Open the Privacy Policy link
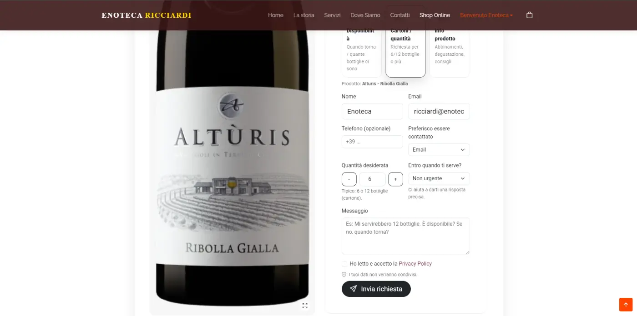 pos(415,264)
